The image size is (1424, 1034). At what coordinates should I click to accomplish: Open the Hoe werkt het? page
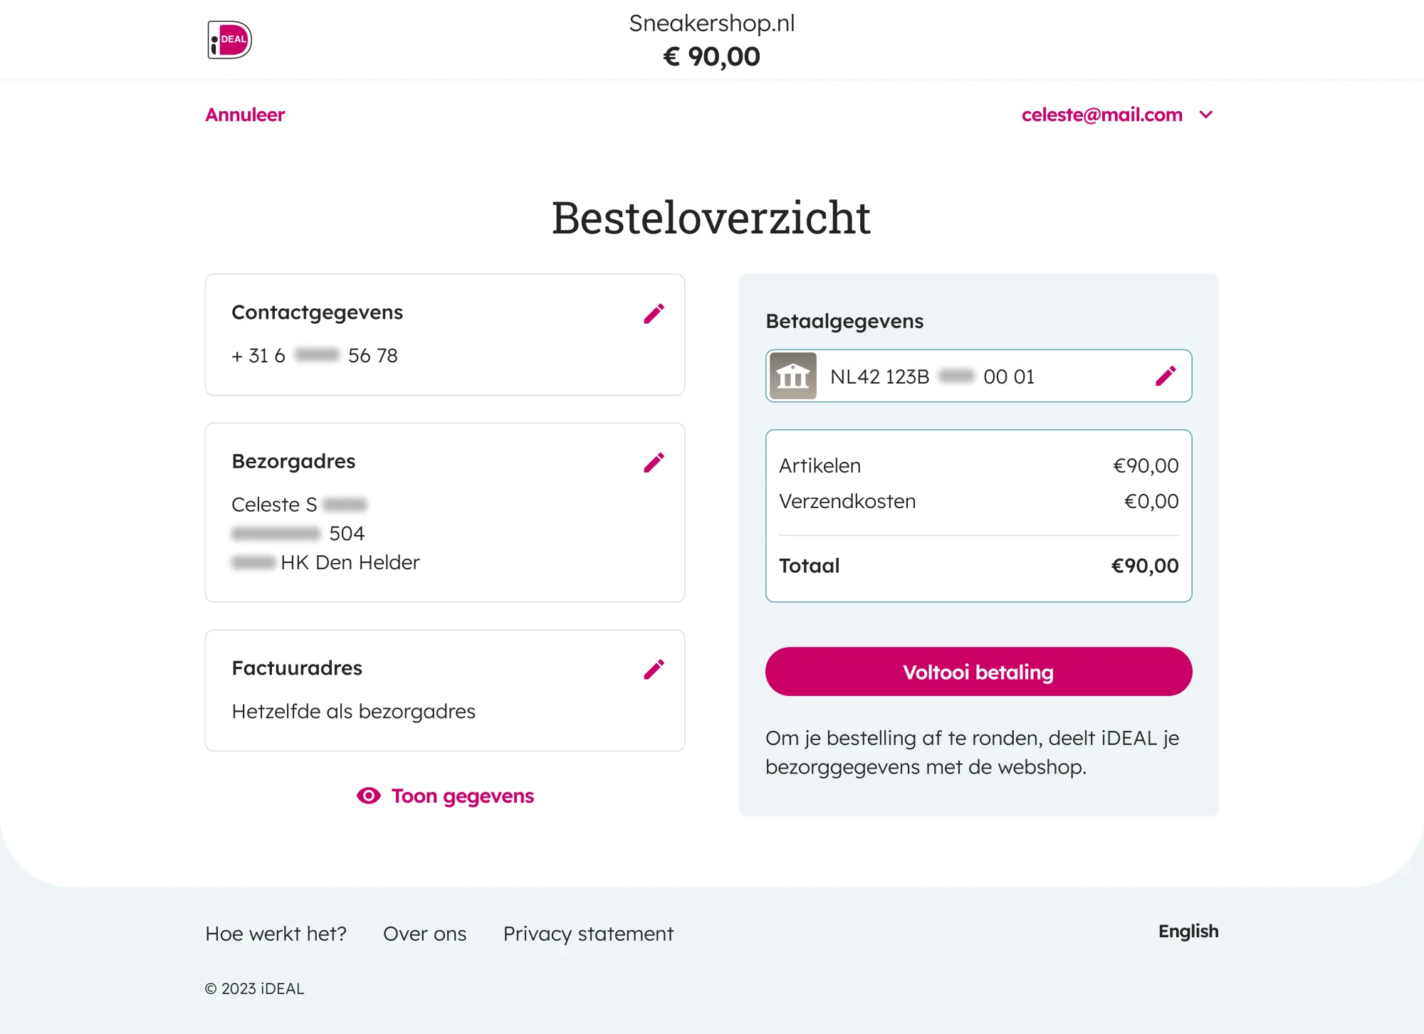click(276, 934)
